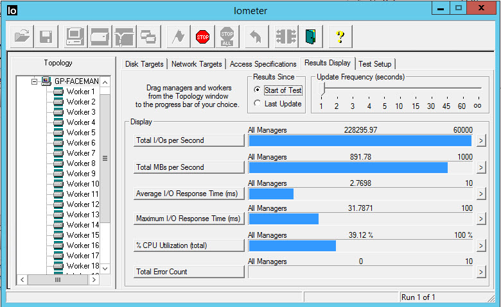Start a new manager
Viewport: 501px width, 307px height.
tap(75, 37)
